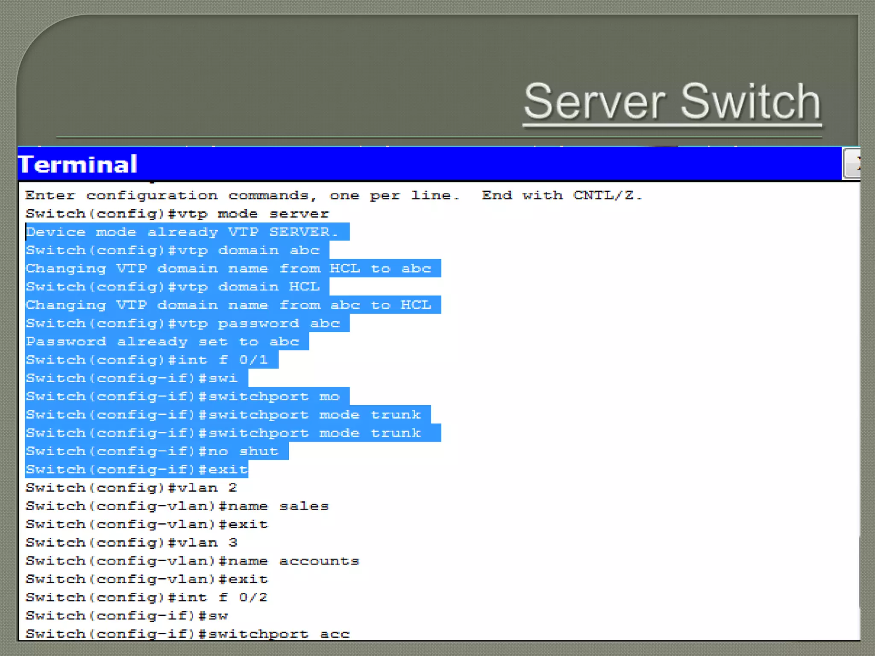Click the 'switchport acc' last command line

coord(188,634)
